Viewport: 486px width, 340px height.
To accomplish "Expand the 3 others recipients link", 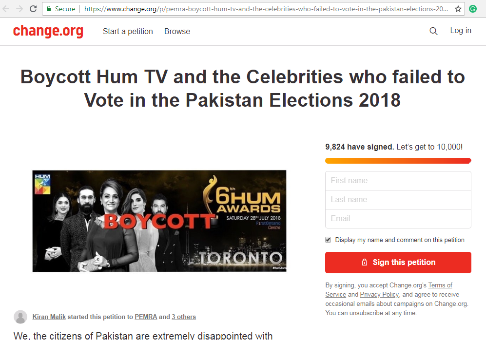I will point(184,317).
